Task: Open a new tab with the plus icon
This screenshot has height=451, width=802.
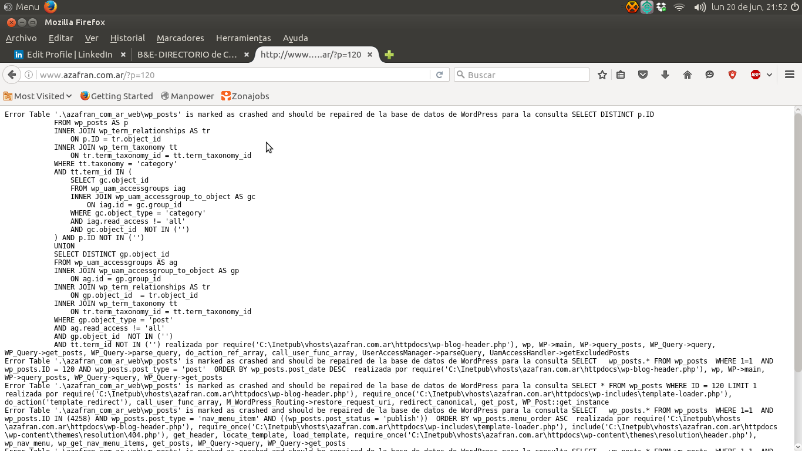Action: click(389, 55)
